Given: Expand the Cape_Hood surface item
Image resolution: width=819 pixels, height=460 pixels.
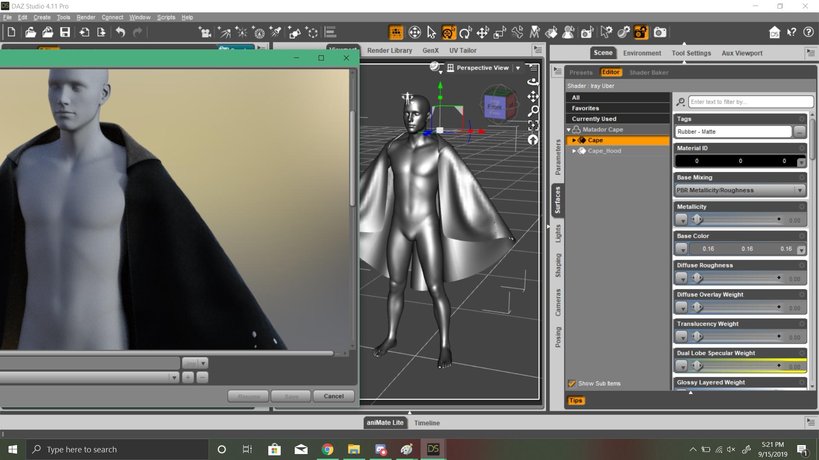Looking at the screenshot, I should pyautogui.click(x=574, y=151).
